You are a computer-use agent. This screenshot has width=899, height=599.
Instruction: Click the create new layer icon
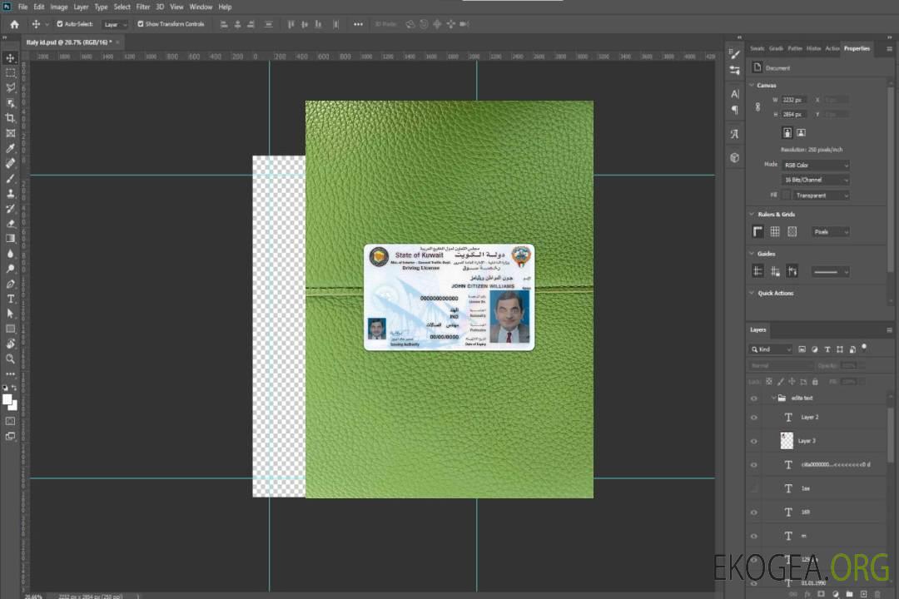pyautogui.click(x=863, y=594)
